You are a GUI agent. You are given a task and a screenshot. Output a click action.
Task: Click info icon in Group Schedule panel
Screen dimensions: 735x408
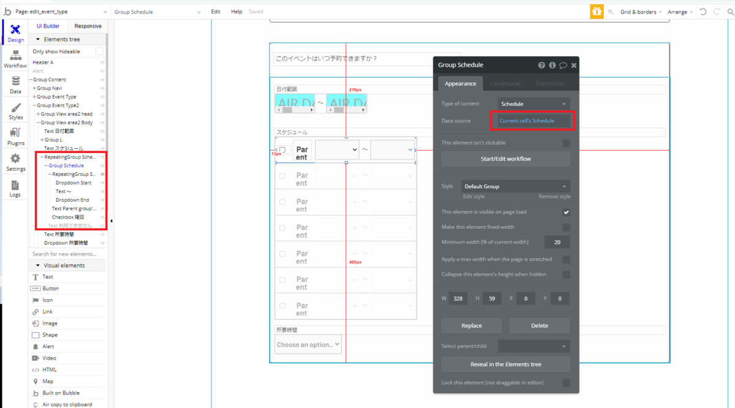(552, 65)
